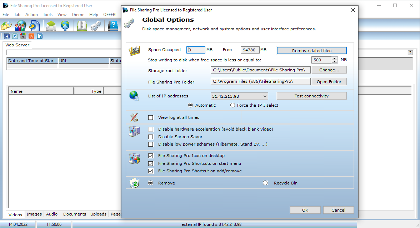Click the Free space MB field
Viewport: 420px width, 228px height.
(250, 50)
